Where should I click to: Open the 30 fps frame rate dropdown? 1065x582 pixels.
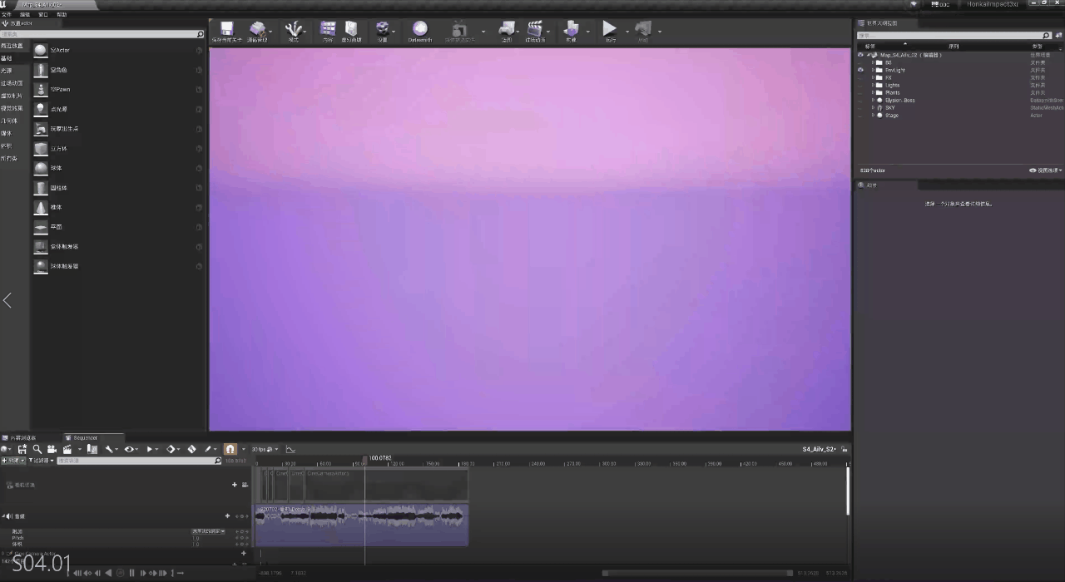(265, 449)
